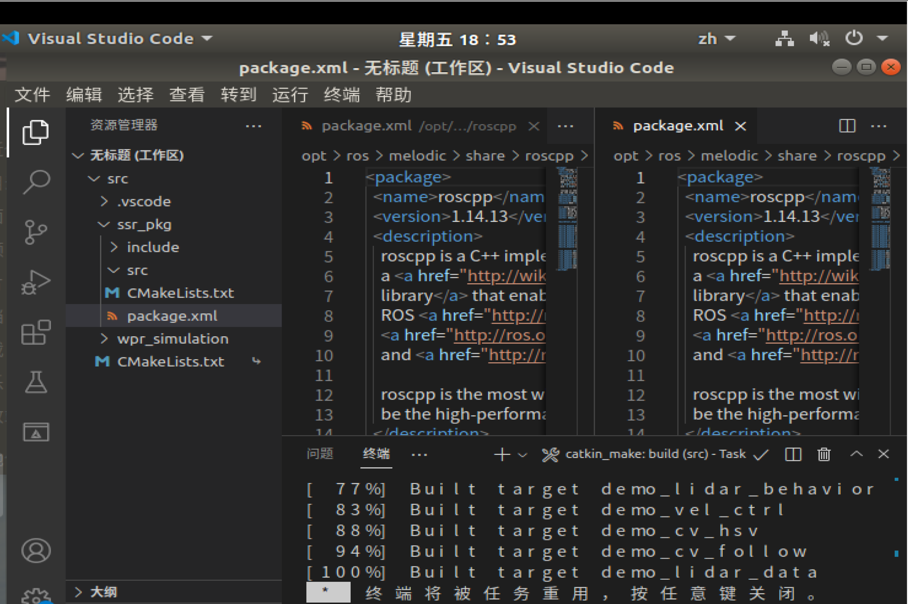Expand the wpr_simulation folder

click(173, 339)
